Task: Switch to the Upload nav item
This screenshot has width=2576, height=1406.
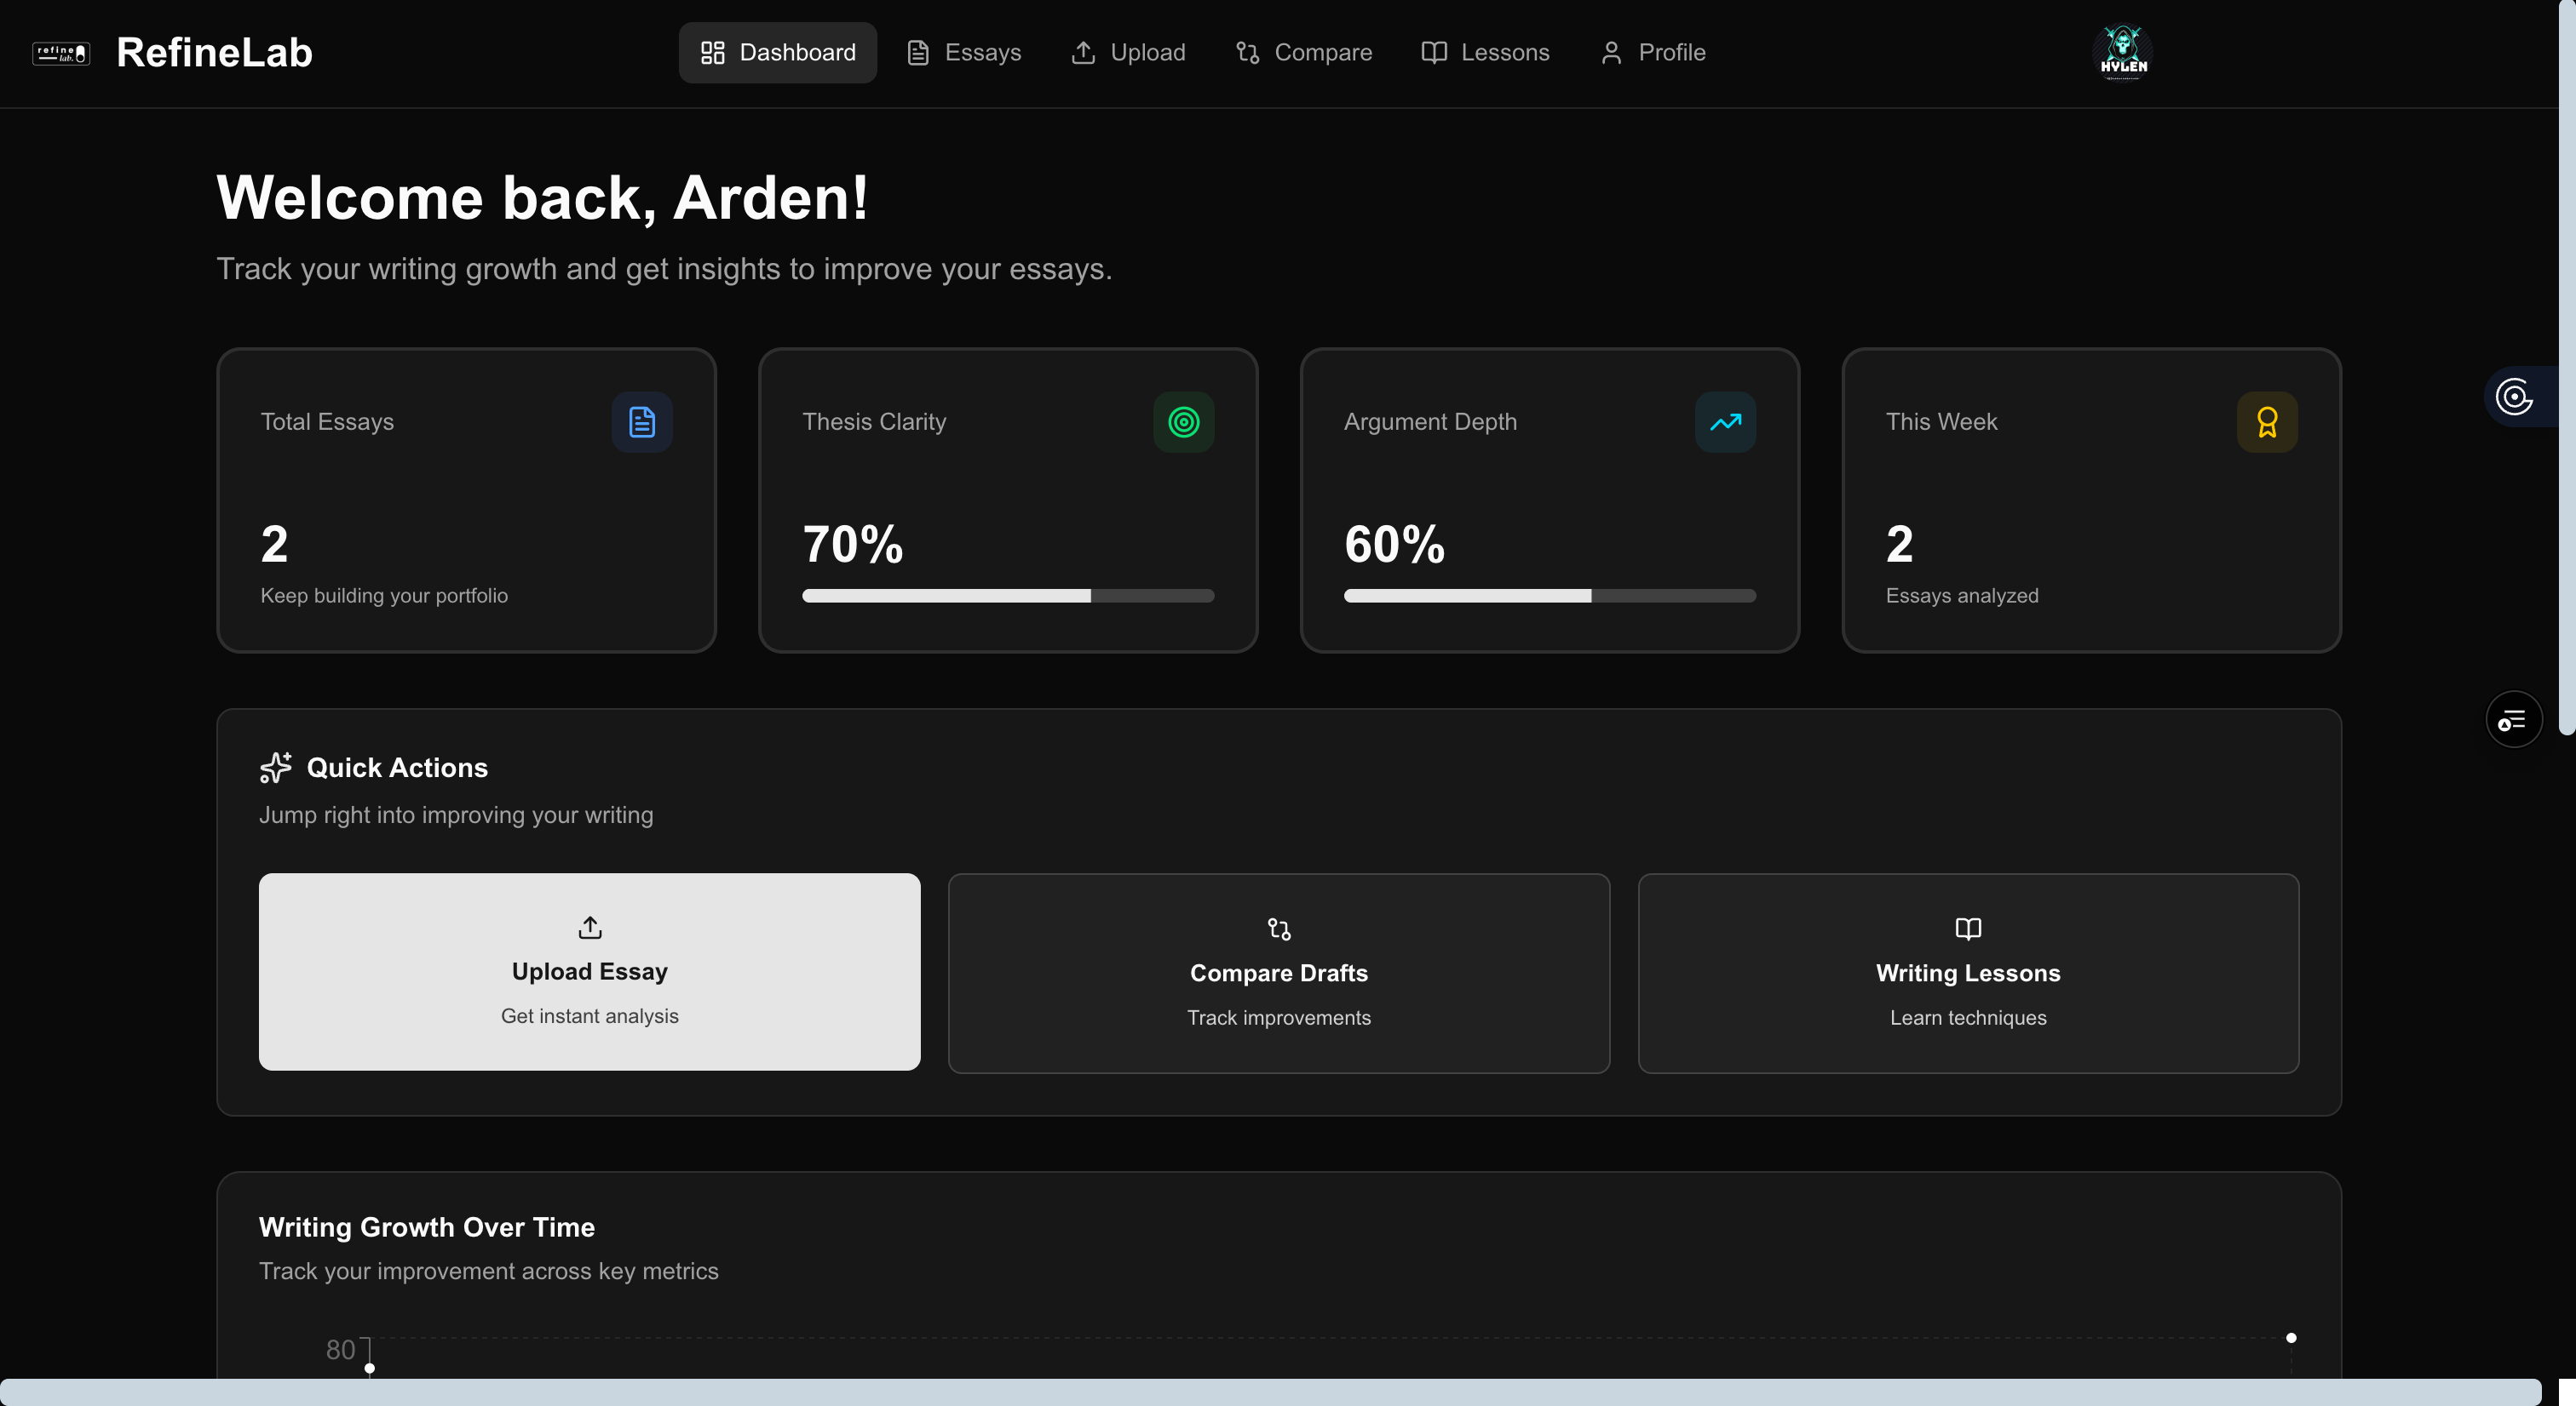Action: tap(1128, 53)
